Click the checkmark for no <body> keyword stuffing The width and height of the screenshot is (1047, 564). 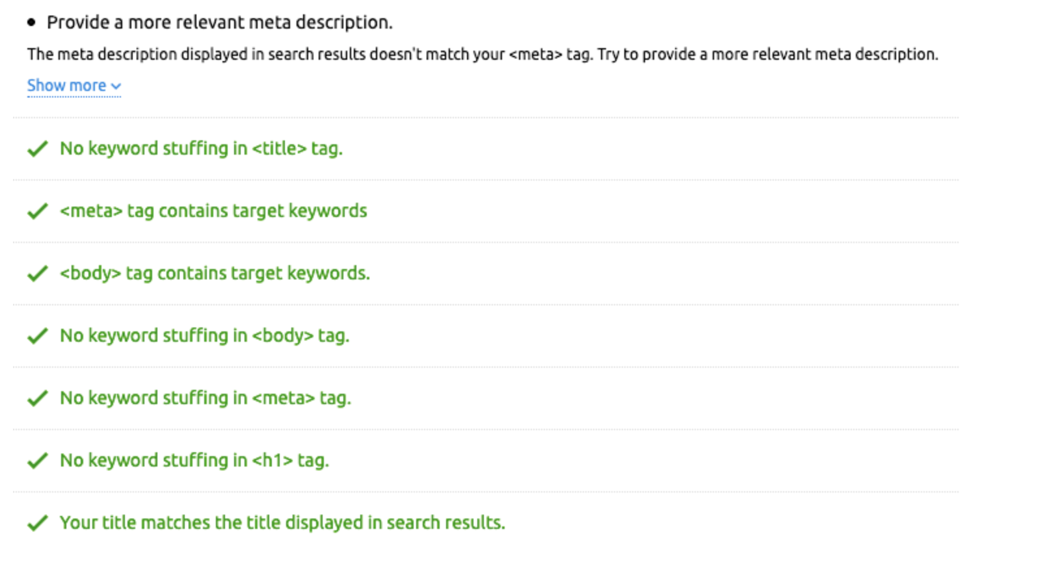coord(38,336)
